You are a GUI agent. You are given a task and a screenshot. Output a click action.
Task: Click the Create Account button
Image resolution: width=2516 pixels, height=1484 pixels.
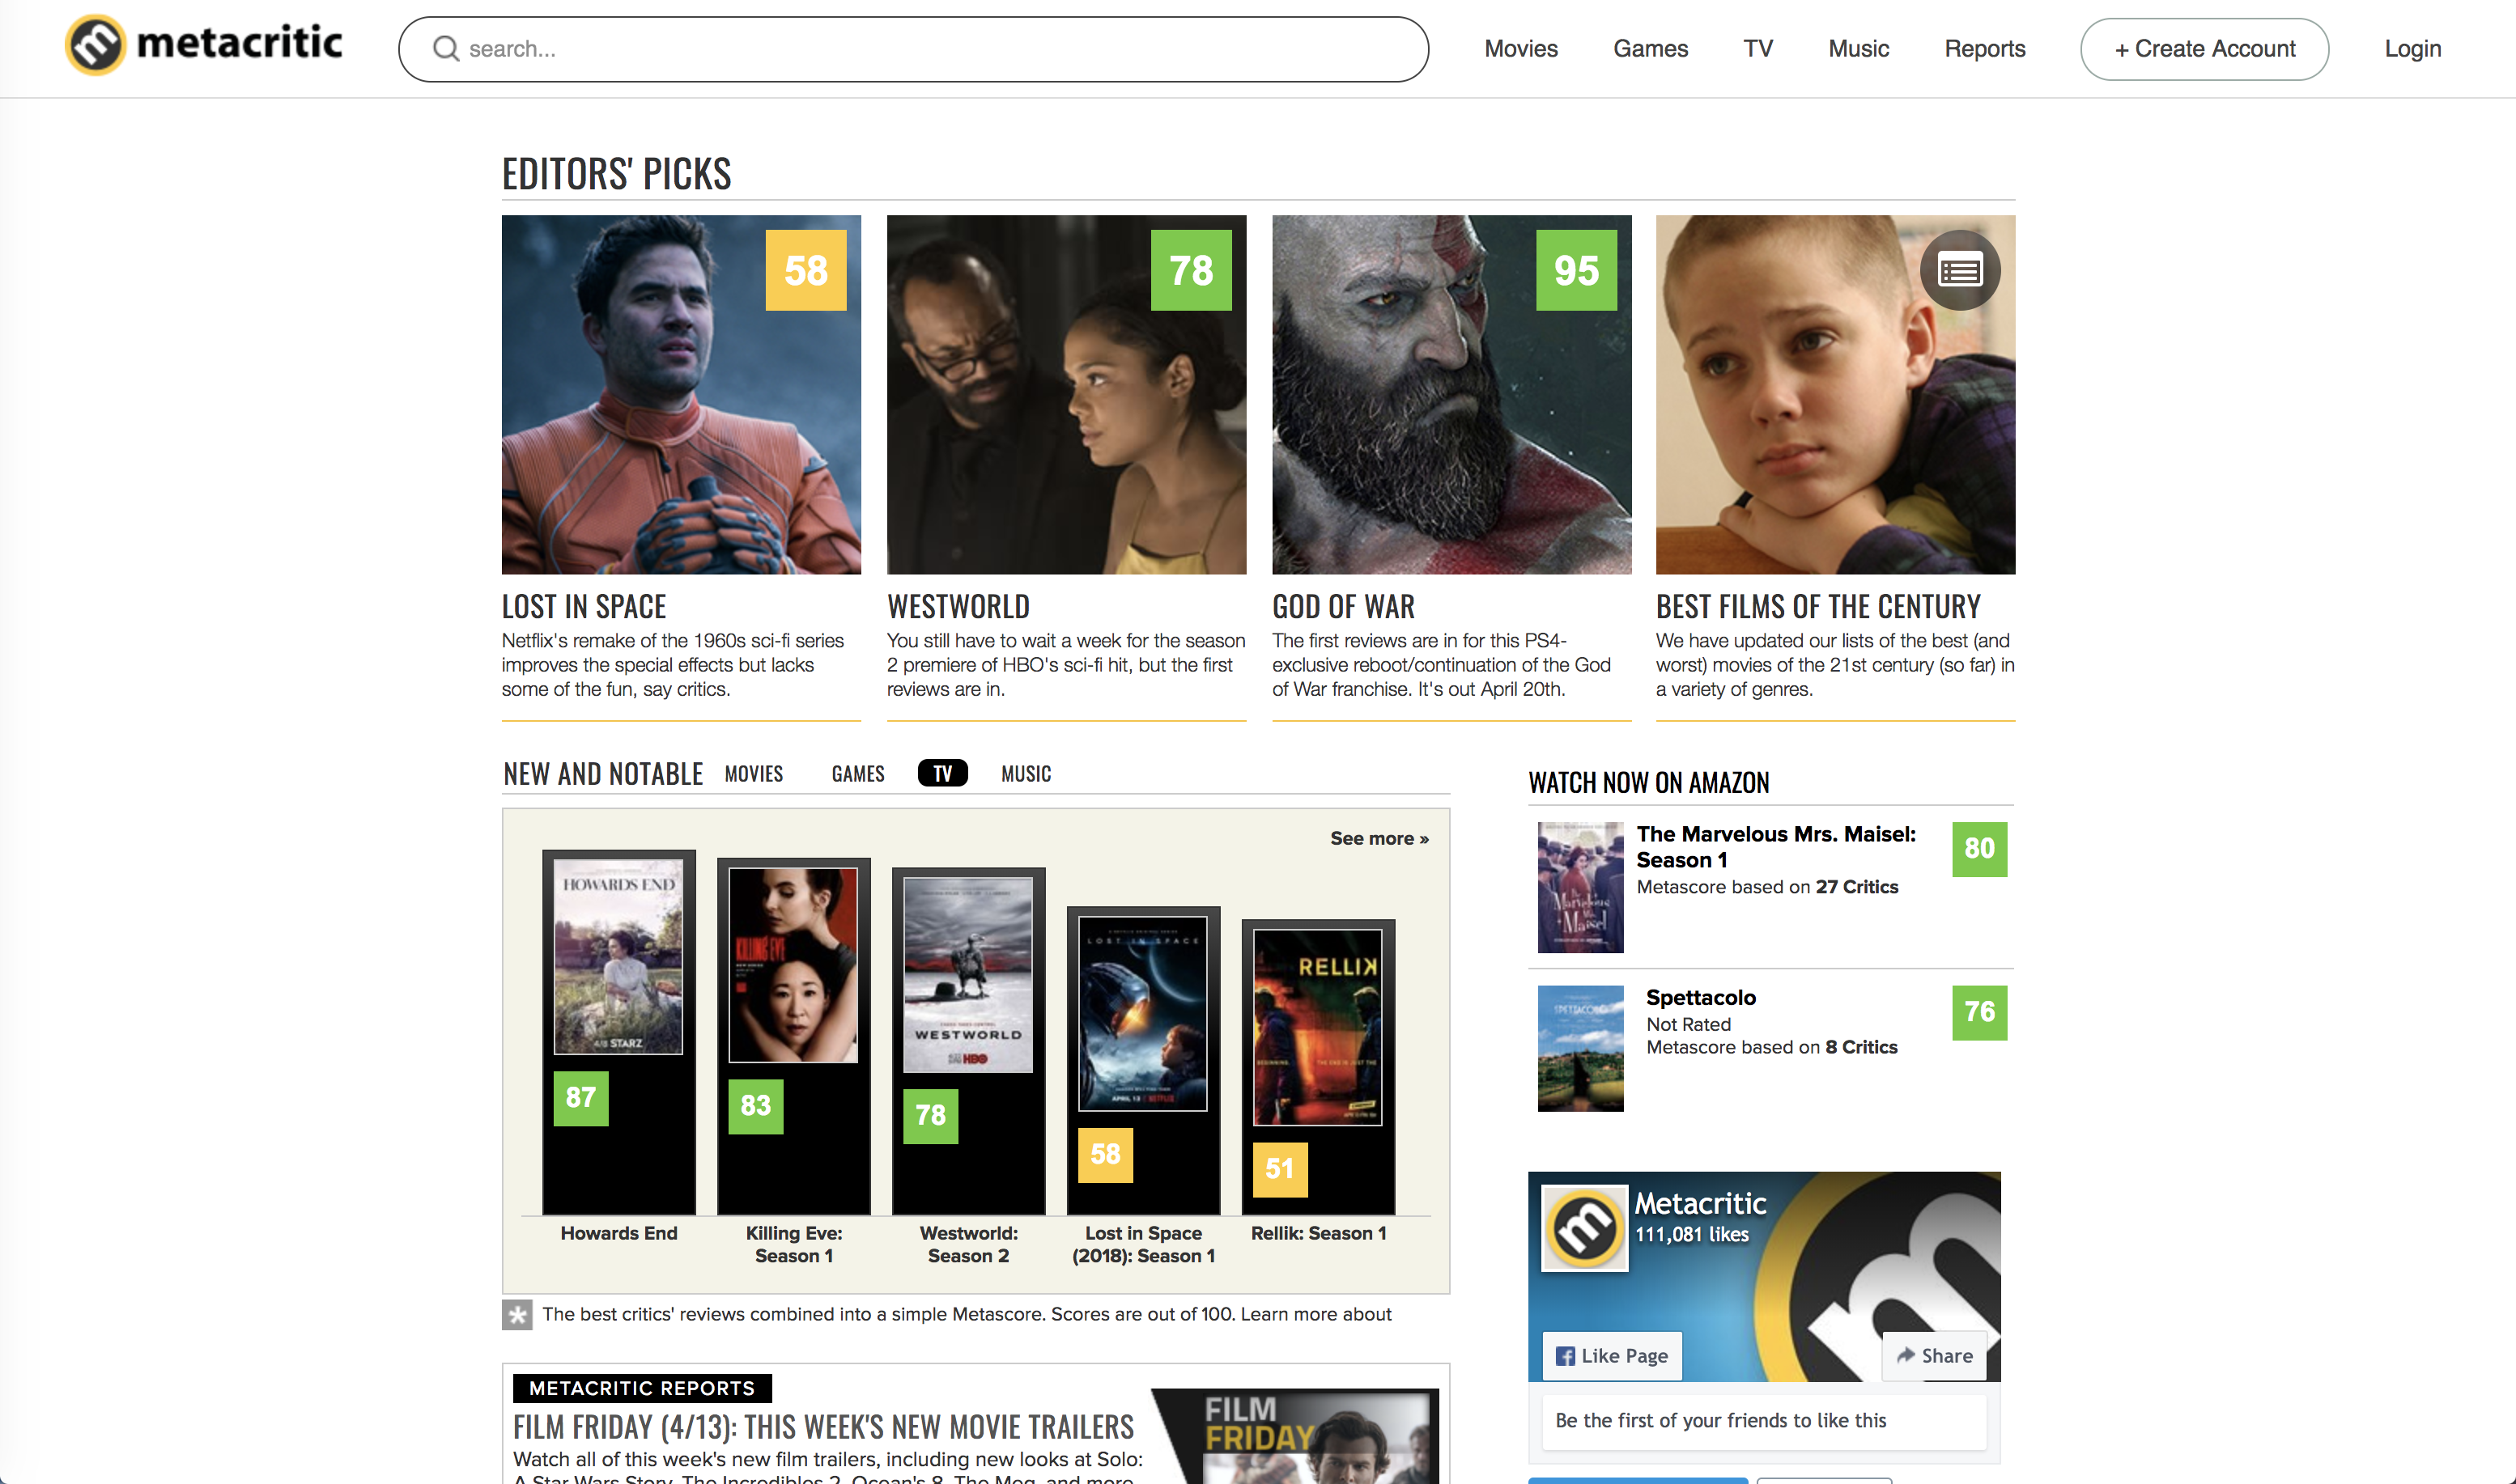click(x=2204, y=49)
